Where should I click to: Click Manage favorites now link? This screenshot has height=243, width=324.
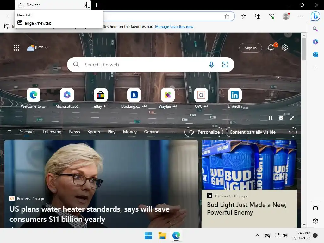point(174,27)
